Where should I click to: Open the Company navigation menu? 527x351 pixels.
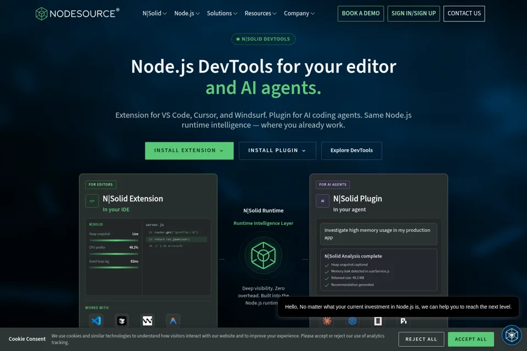[x=299, y=13]
